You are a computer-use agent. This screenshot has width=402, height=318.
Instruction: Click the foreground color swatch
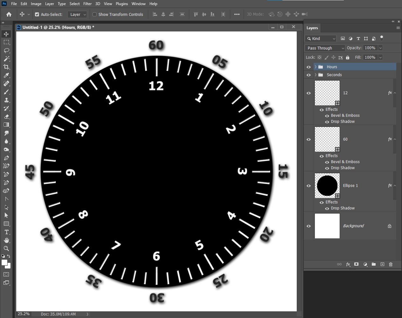coord(5,262)
